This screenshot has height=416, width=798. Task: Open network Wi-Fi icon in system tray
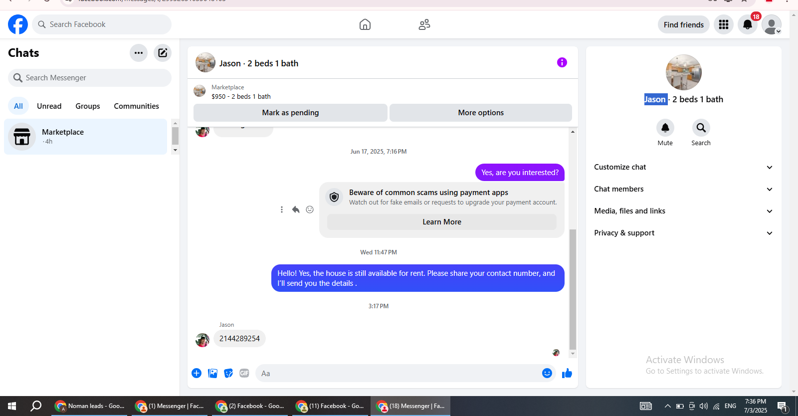pyautogui.click(x=716, y=406)
